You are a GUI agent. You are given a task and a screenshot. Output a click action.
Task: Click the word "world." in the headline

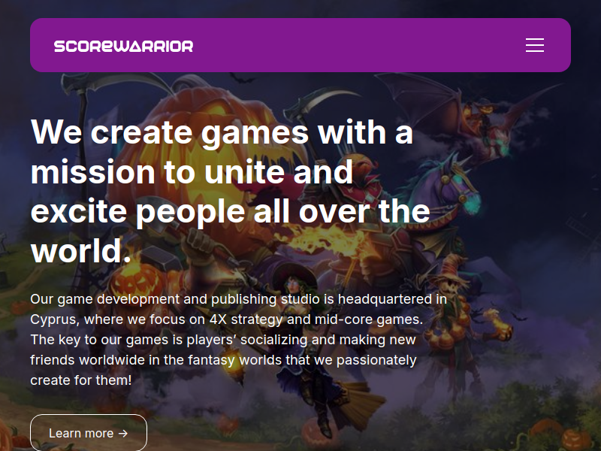tap(81, 251)
